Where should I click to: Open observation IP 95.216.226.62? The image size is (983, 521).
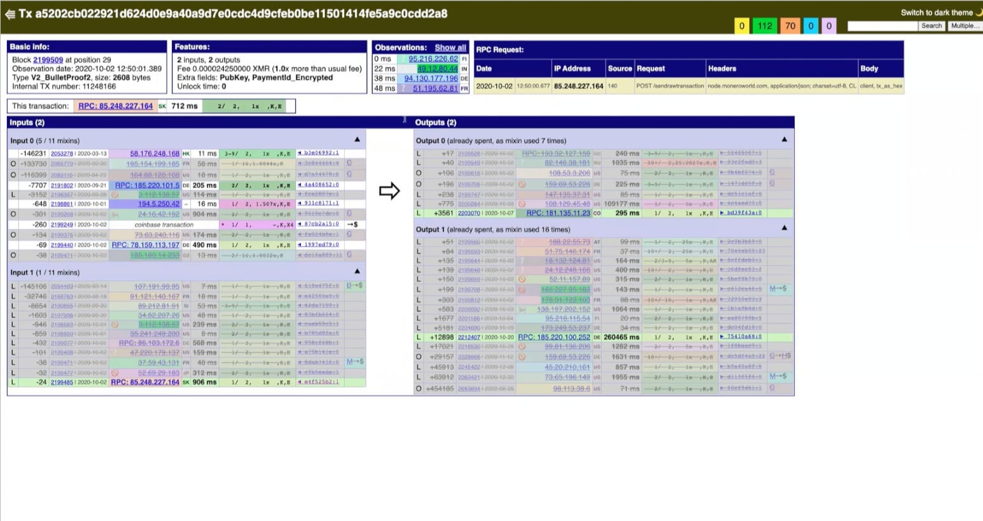[x=433, y=59]
